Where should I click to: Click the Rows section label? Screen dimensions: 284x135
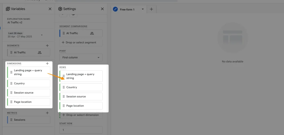pyautogui.click(x=63, y=67)
